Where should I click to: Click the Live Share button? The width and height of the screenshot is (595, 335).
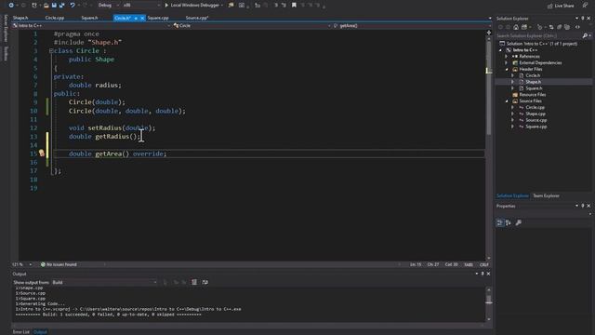[x=561, y=6]
